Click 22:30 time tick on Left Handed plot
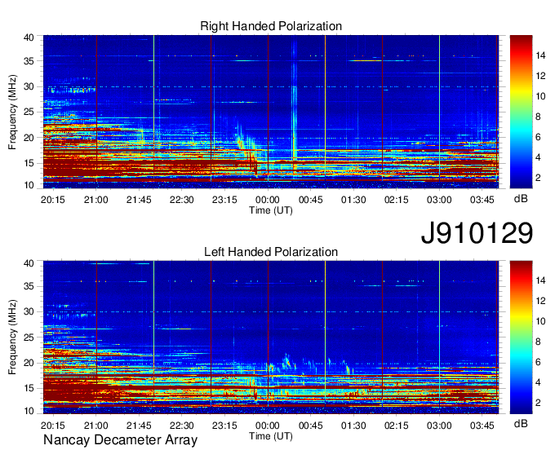 pyautogui.click(x=181, y=426)
